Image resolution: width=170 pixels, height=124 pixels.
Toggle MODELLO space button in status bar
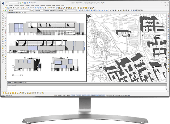pos(94,96)
